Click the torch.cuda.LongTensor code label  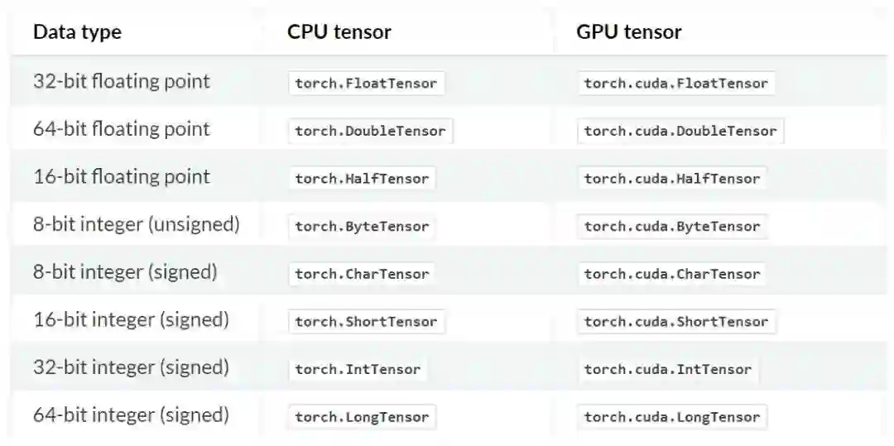(x=672, y=417)
